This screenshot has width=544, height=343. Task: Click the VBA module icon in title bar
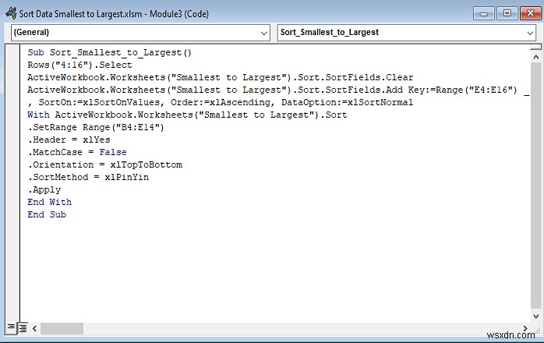[11, 13]
